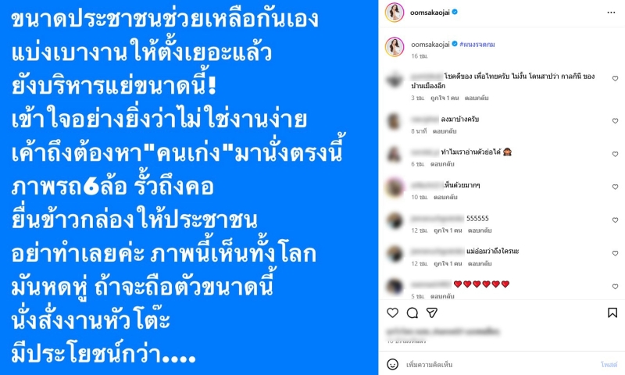Open oomsakaojai profile picture in header

click(395, 12)
